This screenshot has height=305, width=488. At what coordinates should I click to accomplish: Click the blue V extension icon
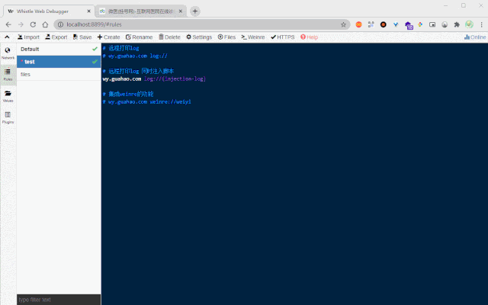(396, 24)
